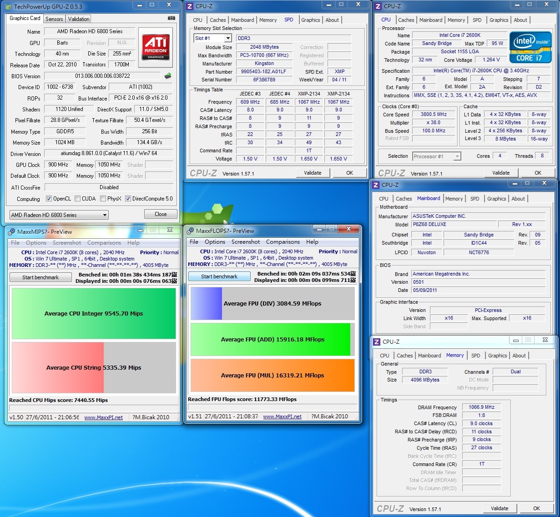
Task: Click the MaxxFLOPS window title bar icon
Action: pyautogui.click(x=190, y=231)
